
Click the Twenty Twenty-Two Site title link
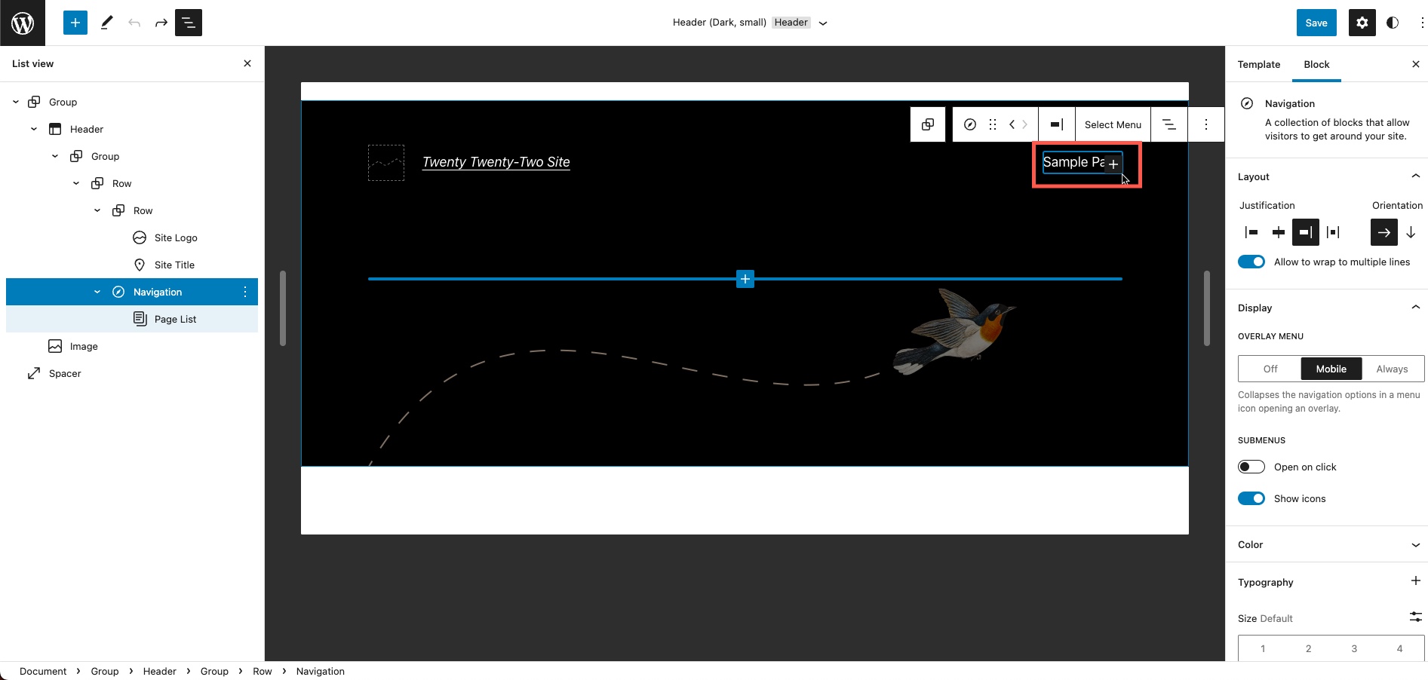496,162
